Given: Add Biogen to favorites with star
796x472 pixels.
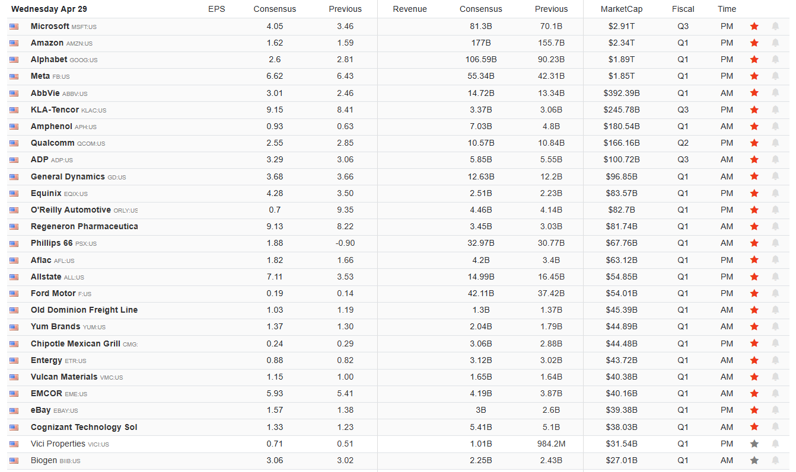Looking at the screenshot, I should click(754, 460).
